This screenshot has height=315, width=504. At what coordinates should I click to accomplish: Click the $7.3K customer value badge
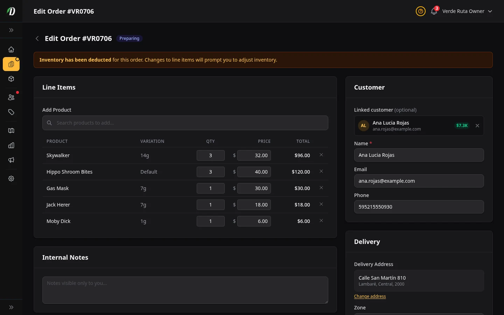coord(462,126)
